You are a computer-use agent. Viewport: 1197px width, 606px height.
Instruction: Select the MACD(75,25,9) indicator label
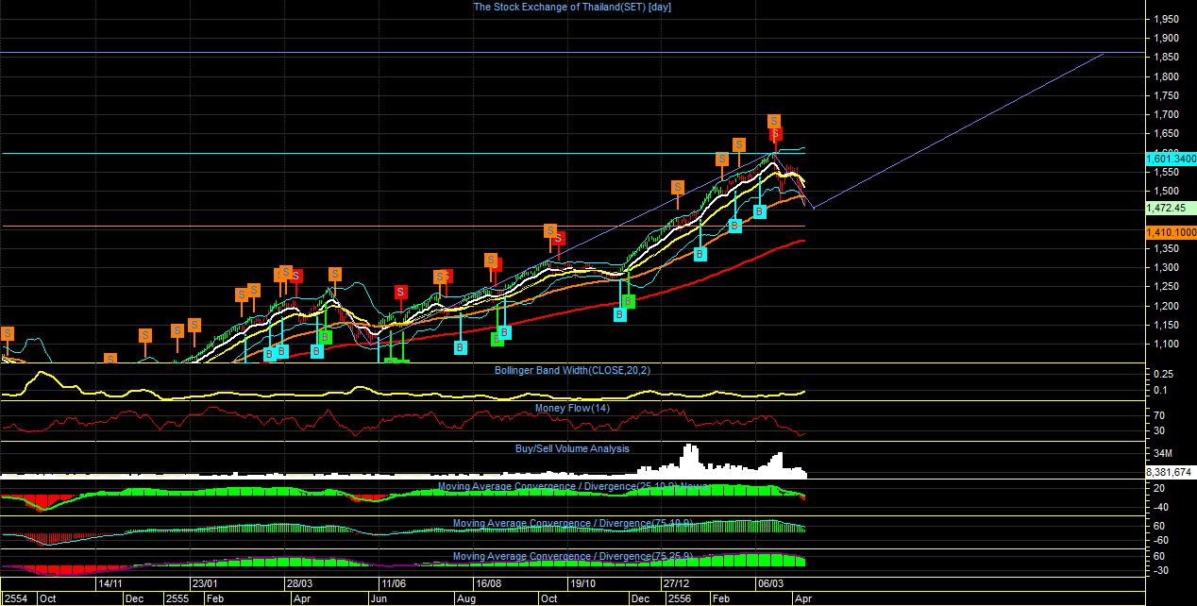(x=573, y=555)
